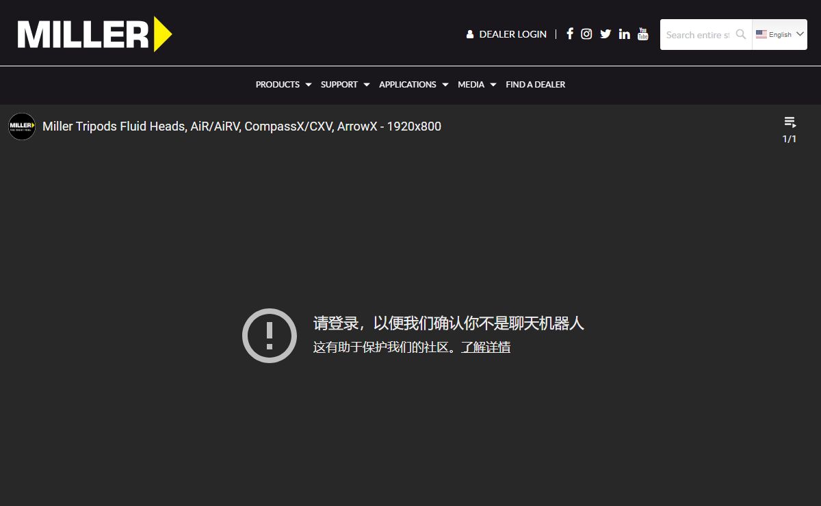Viewport: 821px width, 506px height.
Task: Expand the Support dropdown menu
Action: [345, 85]
